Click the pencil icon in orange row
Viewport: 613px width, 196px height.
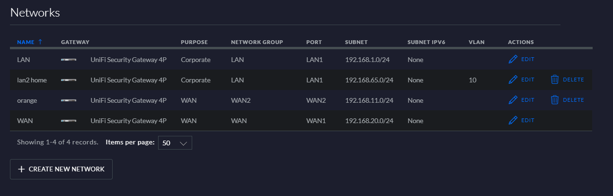(513, 100)
